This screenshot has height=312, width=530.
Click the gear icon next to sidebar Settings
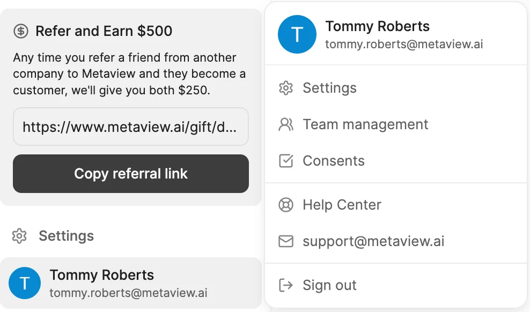click(19, 236)
